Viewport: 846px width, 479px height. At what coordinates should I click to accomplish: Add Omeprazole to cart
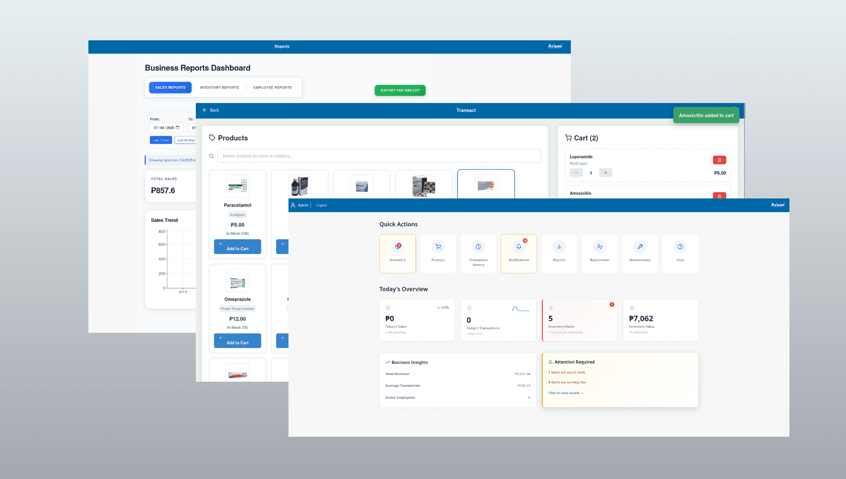[237, 341]
